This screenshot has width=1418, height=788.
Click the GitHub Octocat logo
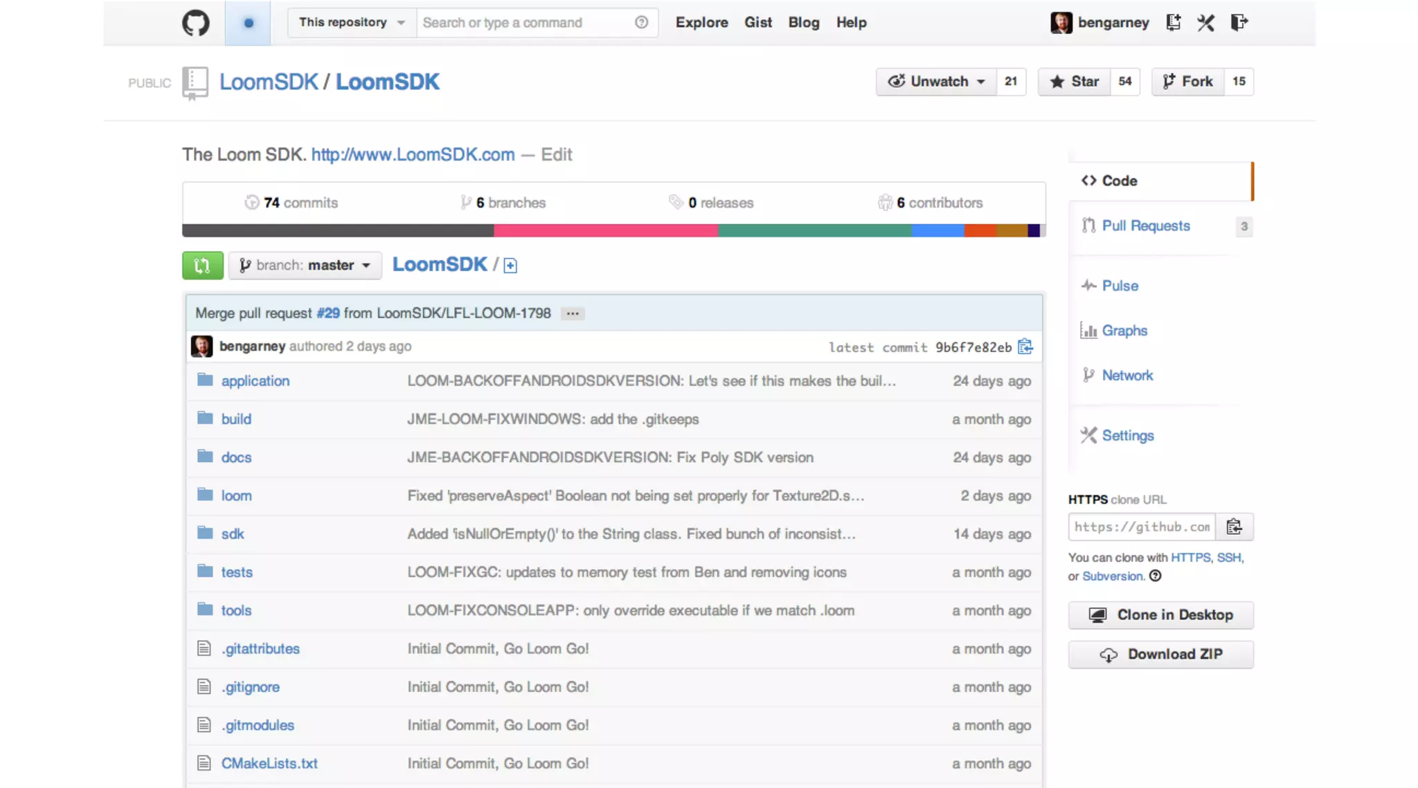[x=196, y=23]
